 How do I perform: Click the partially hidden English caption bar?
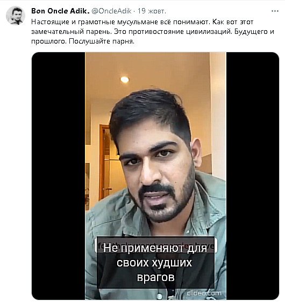(156, 246)
